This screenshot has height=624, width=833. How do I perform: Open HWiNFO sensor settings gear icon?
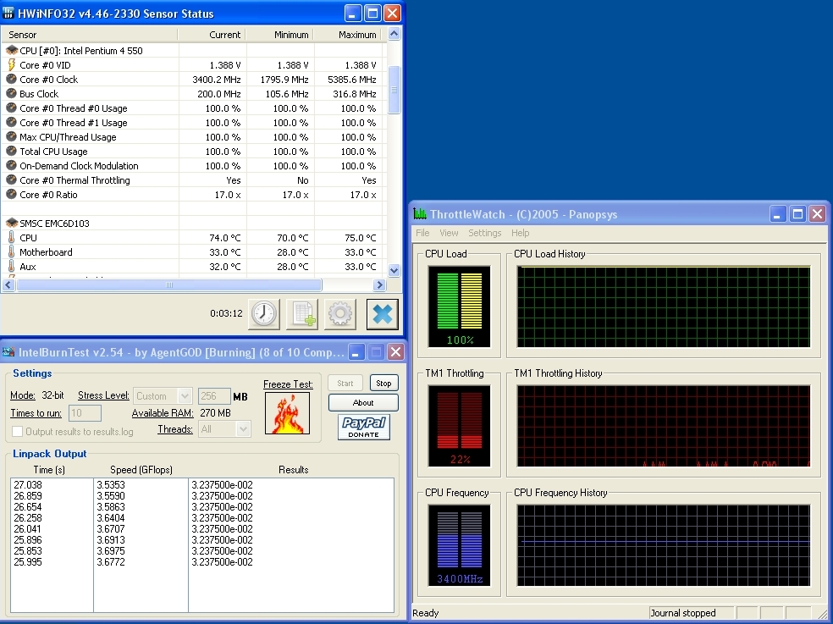[x=340, y=314]
